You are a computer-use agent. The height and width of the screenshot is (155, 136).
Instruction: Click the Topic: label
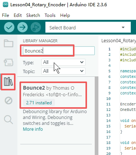[x=29, y=71]
